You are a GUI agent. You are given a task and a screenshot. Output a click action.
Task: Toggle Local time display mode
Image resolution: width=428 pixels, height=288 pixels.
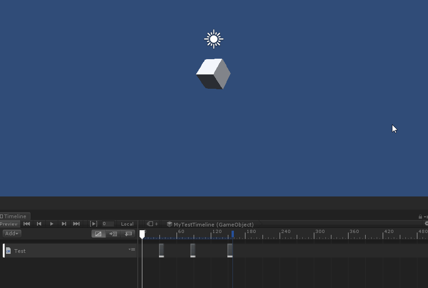(x=127, y=224)
